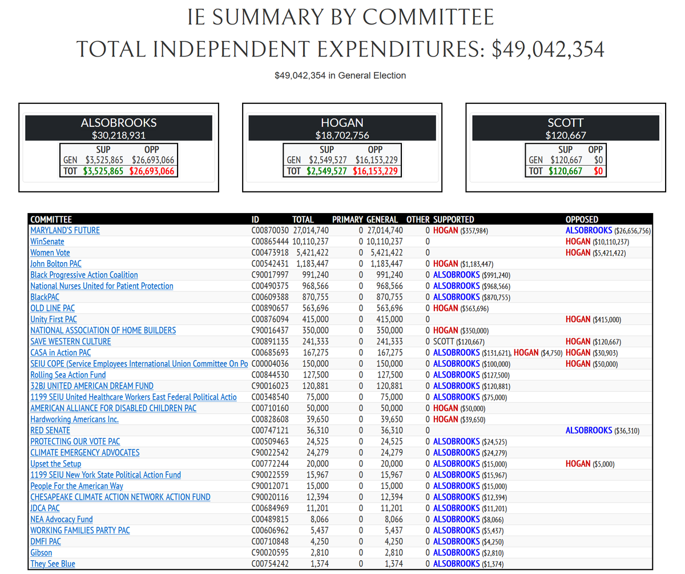
Task: Click Alsobrooks total opposition amount $26,693,066 in red
Action: pos(152,171)
